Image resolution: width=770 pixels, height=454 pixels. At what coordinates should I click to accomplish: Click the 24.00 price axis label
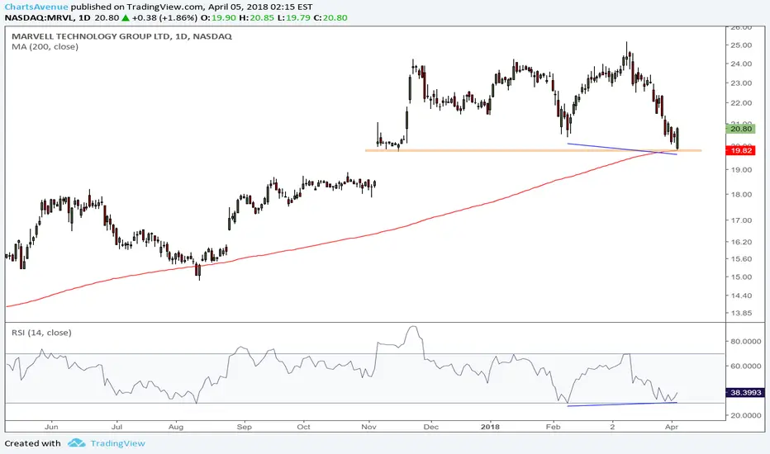742,64
